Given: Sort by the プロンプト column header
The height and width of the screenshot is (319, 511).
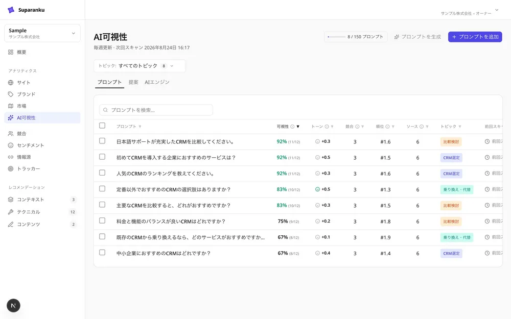Looking at the screenshot, I should point(129,127).
